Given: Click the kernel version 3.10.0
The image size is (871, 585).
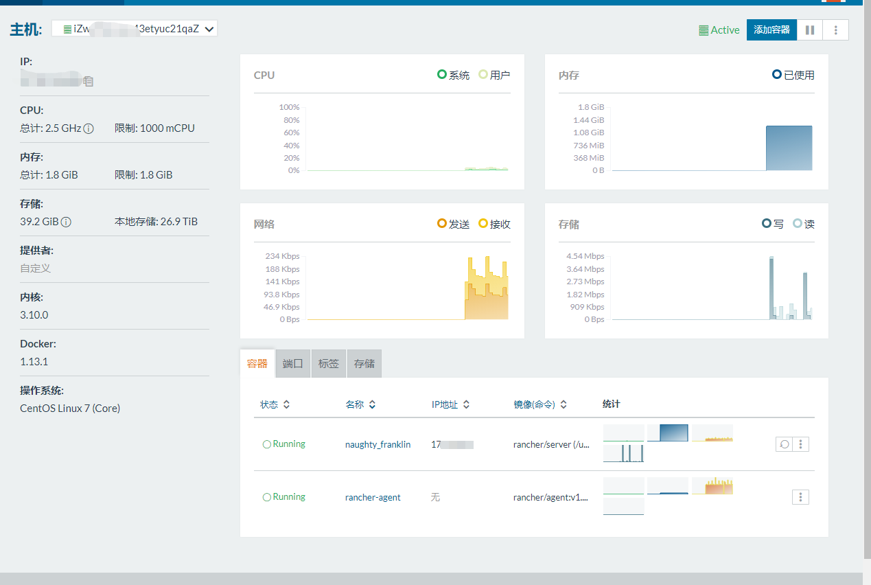Looking at the screenshot, I should [34, 315].
